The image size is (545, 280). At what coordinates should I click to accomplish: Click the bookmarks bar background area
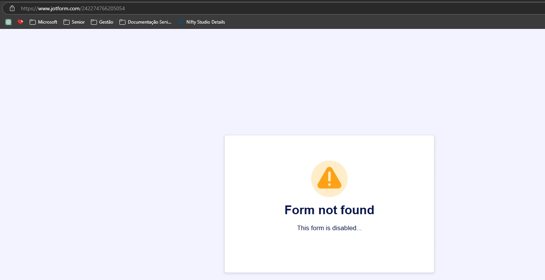pyautogui.click(x=342, y=22)
